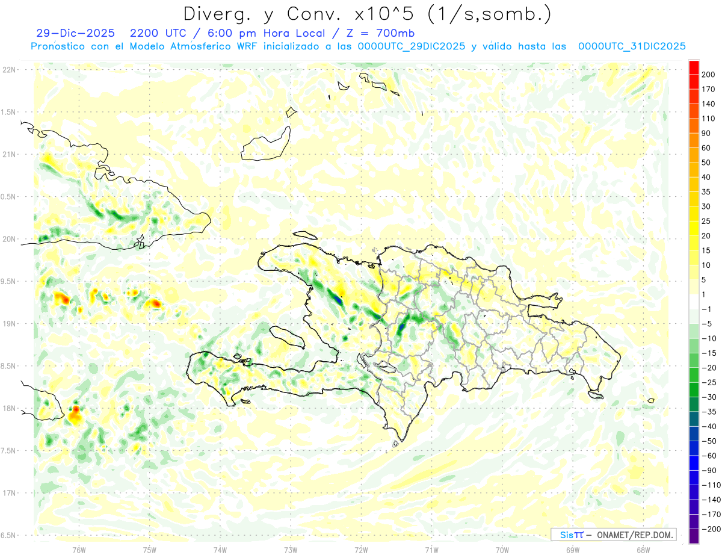Click the valid-until time '0000UTC_31DIC2025'

click(x=632, y=46)
